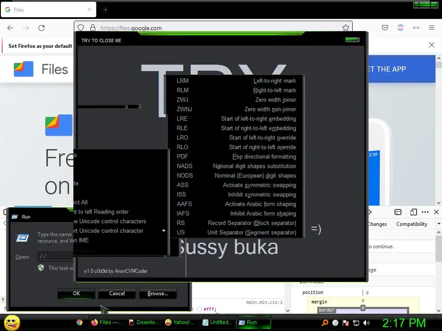
Task: Select RLE Start of right-to-left embedding
Action: [x=236, y=128]
